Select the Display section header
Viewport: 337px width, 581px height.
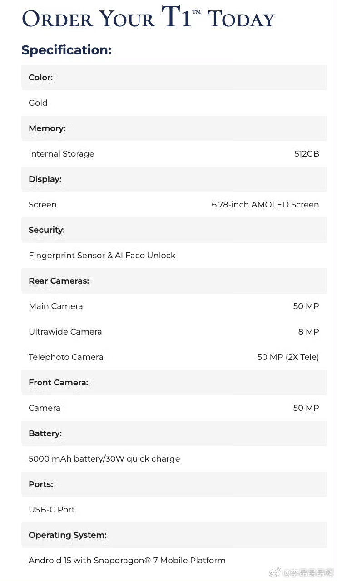click(x=174, y=179)
